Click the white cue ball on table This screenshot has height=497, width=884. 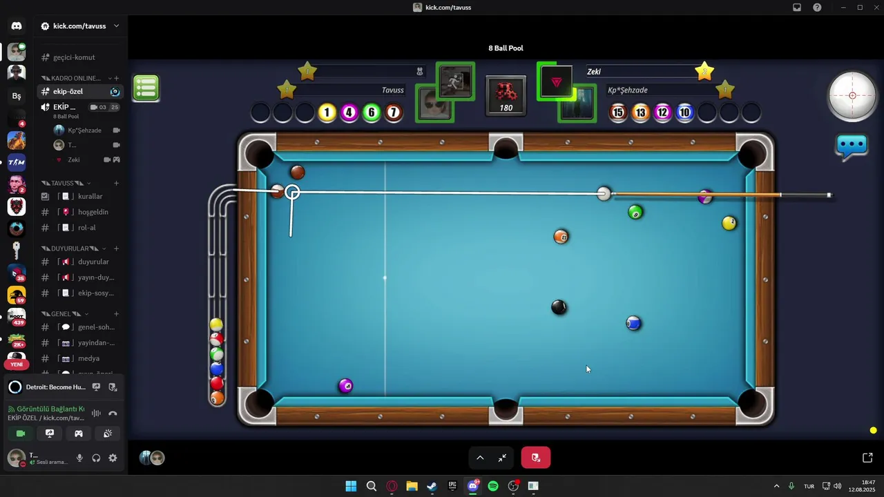[604, 194]
